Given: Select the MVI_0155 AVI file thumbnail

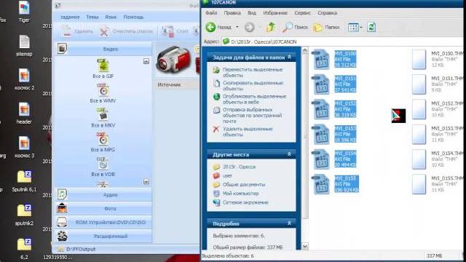Looking at the screenshot, I should (321, 184).
